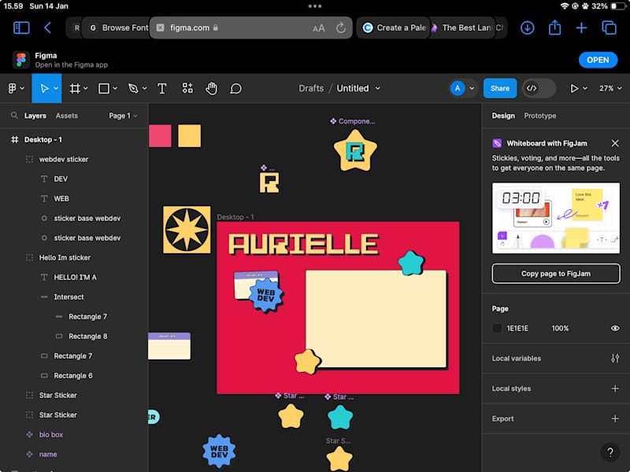The width and height of the screenshot is (630, 472).
Task: Click the Share button
Action: [x=499, y=88]
